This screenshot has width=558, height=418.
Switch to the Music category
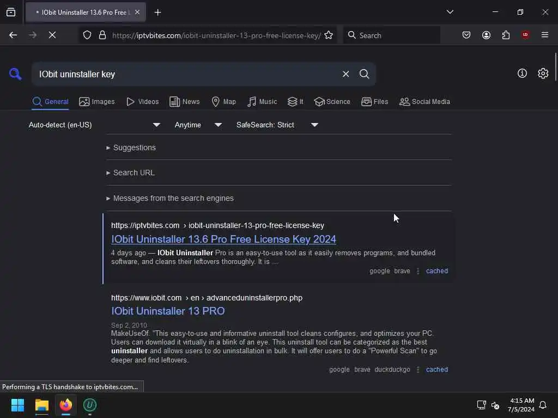[262, 102]
